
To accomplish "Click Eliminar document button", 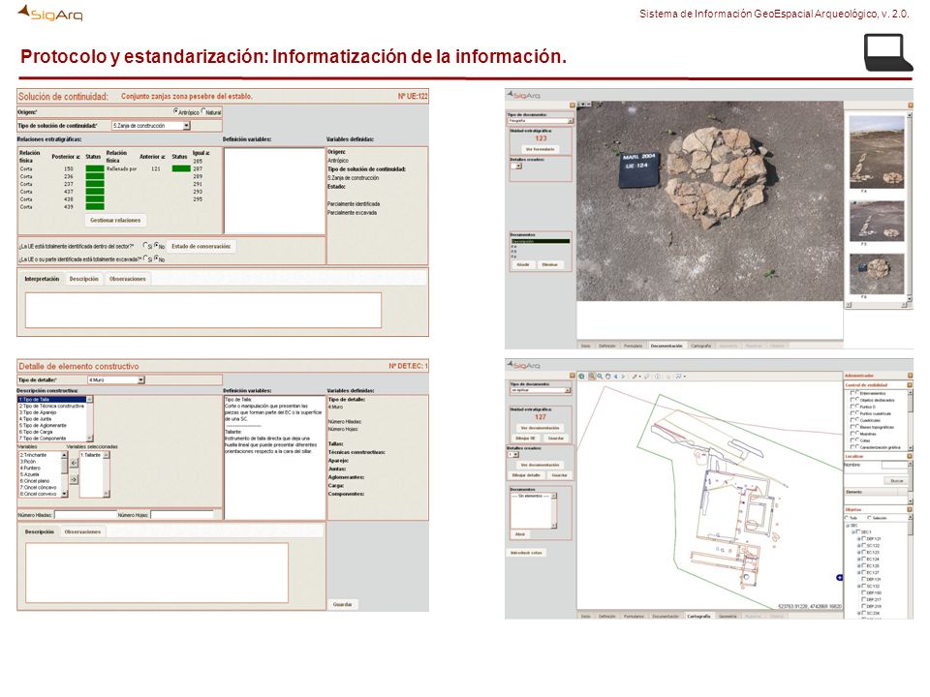I will click(x=550, y=264).
